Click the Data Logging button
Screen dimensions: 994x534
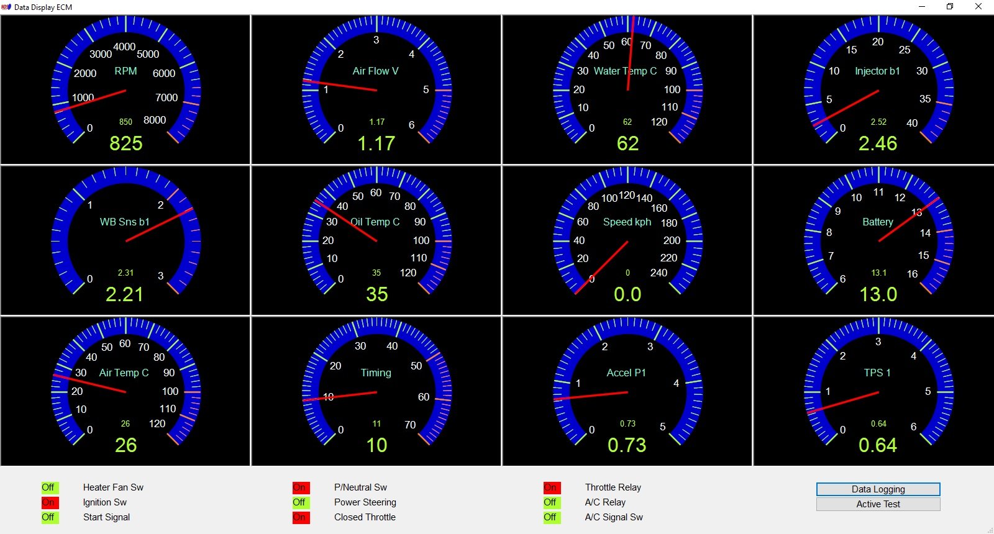[878, 489]
